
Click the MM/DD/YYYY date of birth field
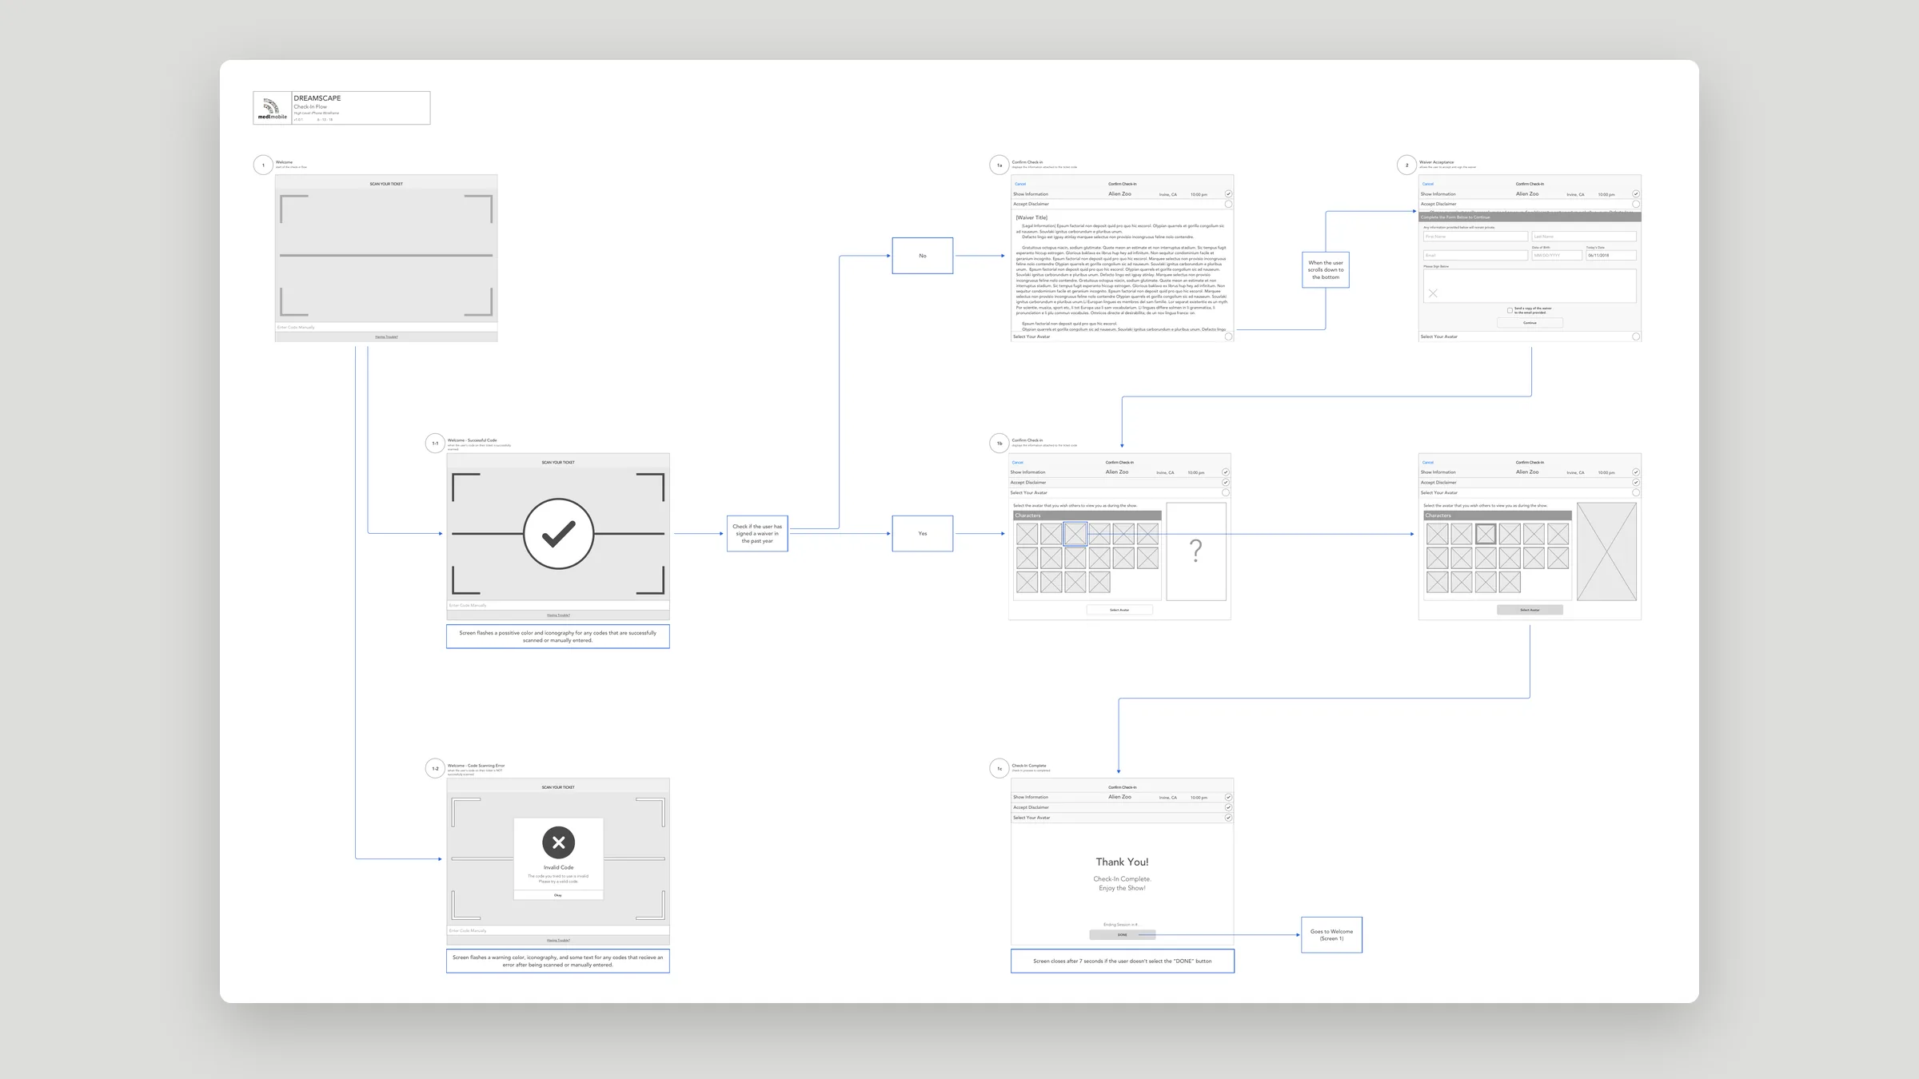[1557, 256]
